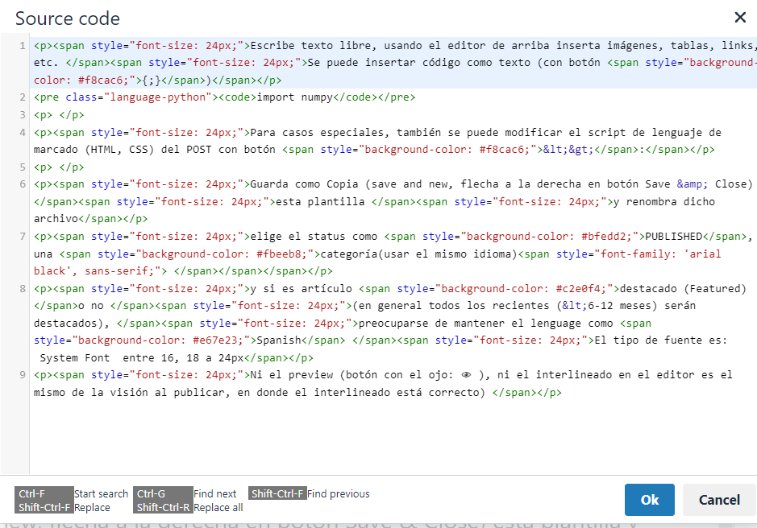The height and width of the screenshot is (528, 757).
Task: Place cursor on the word 'Spanish'
Action: (x=279, y=340)
